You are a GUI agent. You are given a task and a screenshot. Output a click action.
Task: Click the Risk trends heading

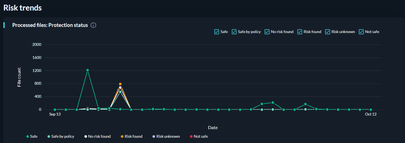coord(22,8)
